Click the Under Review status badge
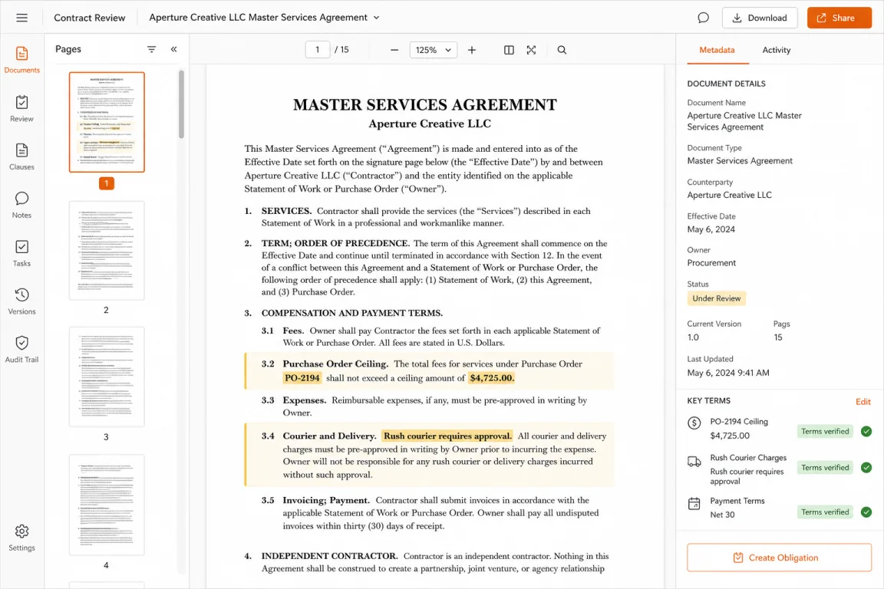This screenshot has height=589, width=884. tap(716, 298)
